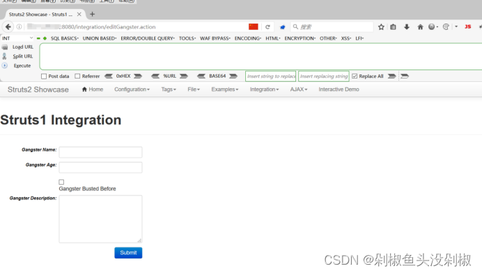Click the globe extension icon in toolbar
The image size is (482, 273).
[432, 27]
